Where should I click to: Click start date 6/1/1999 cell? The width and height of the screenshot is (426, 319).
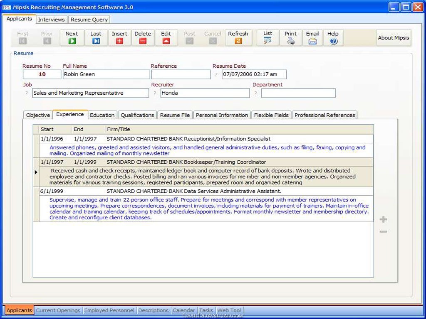[x=52, y=191]
